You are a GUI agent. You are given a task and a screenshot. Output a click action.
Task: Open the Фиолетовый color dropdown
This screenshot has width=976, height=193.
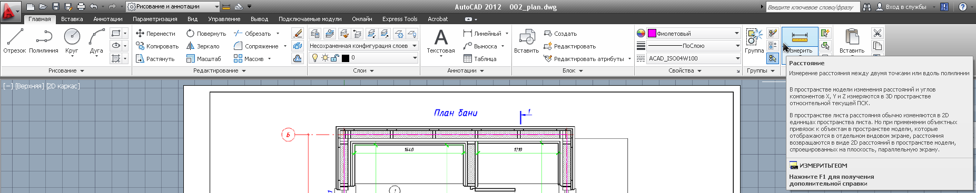coord(694,33)
